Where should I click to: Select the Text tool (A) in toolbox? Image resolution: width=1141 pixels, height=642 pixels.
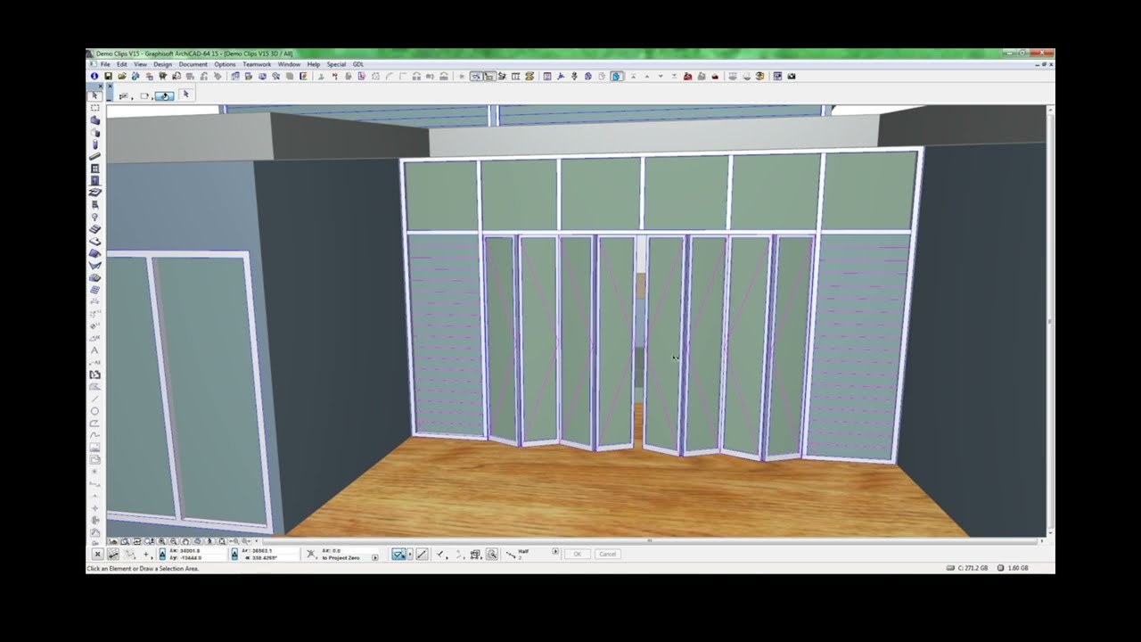point(95,350)
